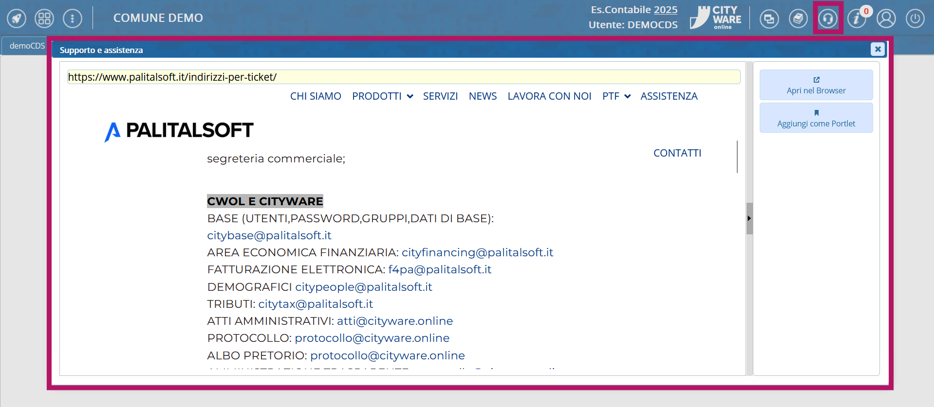Open the ASSISTENZA menu item
The image size is (934, 407).
point(669,96)
